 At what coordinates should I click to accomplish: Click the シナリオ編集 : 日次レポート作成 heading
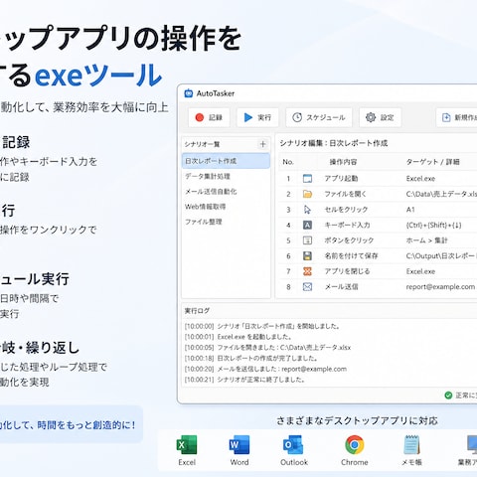[x=334, y=143]
